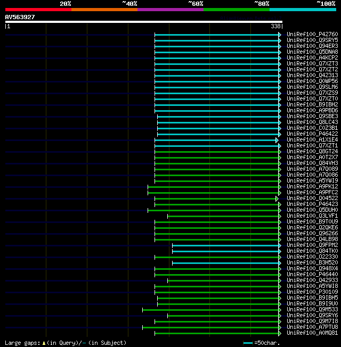
Task: Select UniRef100_Q9SLM6 entry
Action: point(312,87)
